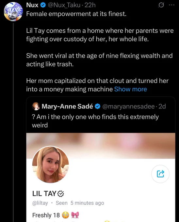Open the @Nux_Taku handle link

pos(64,5)
